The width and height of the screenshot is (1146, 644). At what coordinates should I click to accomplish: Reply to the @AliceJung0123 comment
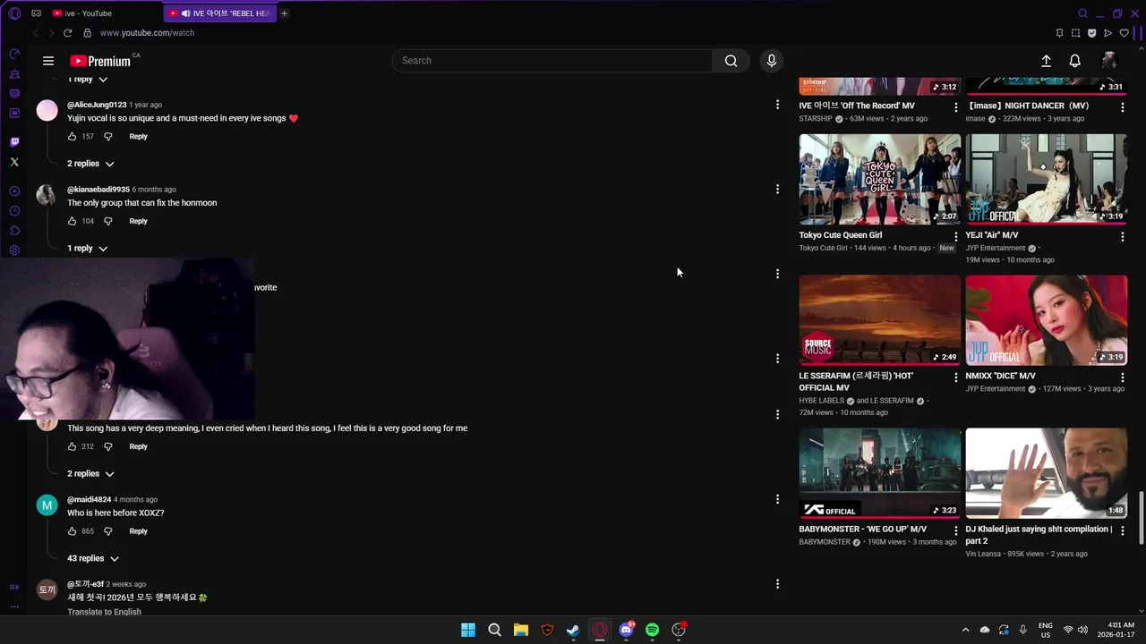[138, 137]
